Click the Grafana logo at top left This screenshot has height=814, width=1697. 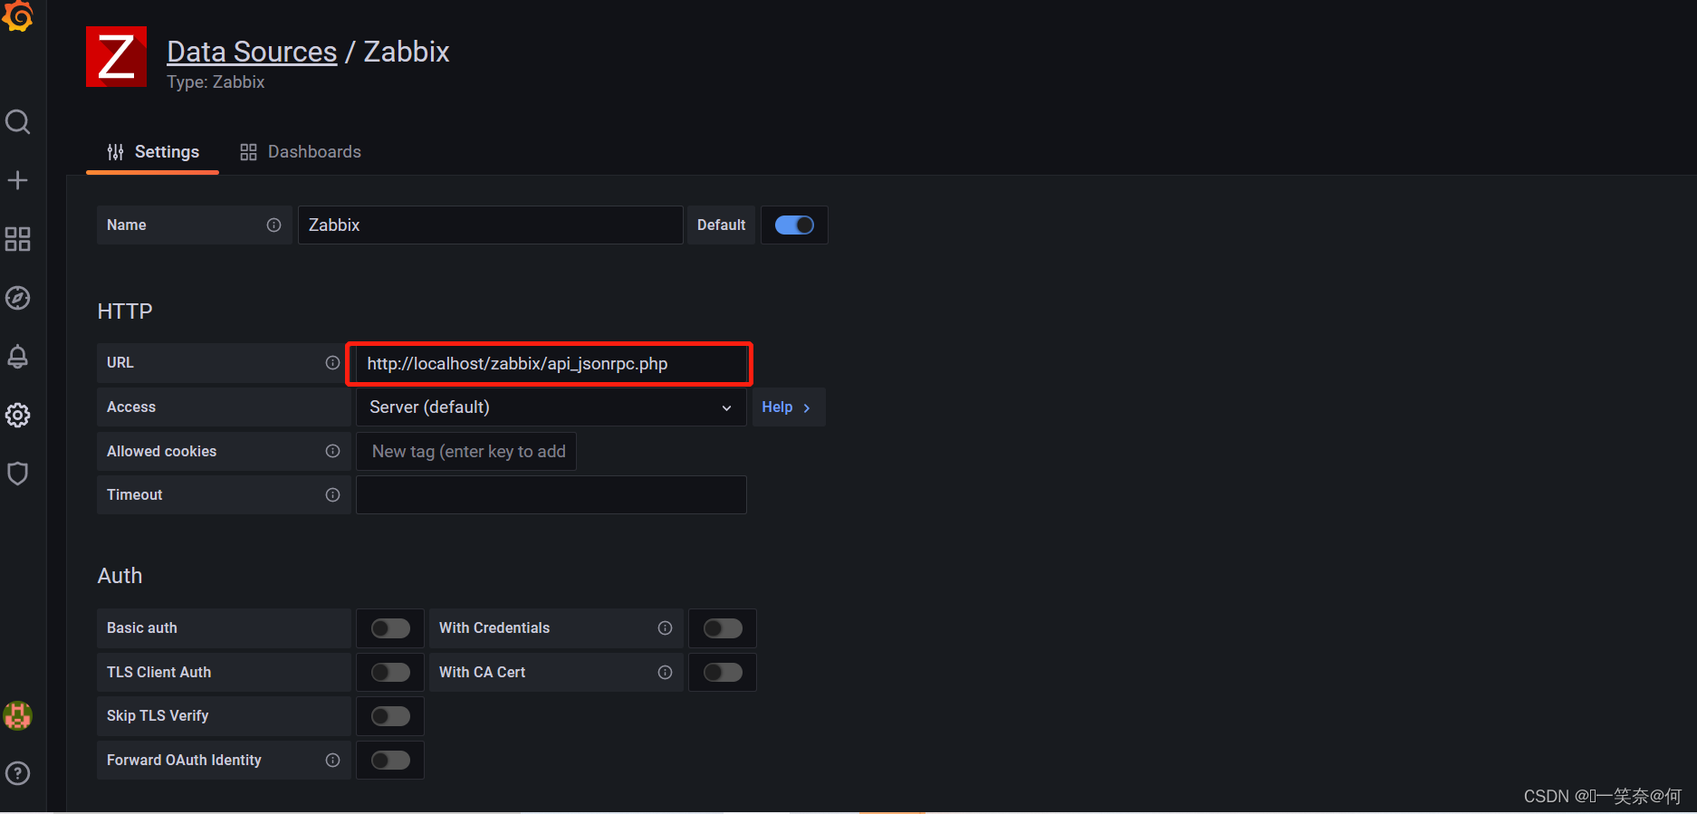18,16
